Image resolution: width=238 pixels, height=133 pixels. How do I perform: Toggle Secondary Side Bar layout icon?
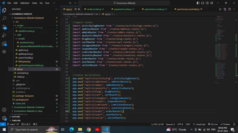207,3
